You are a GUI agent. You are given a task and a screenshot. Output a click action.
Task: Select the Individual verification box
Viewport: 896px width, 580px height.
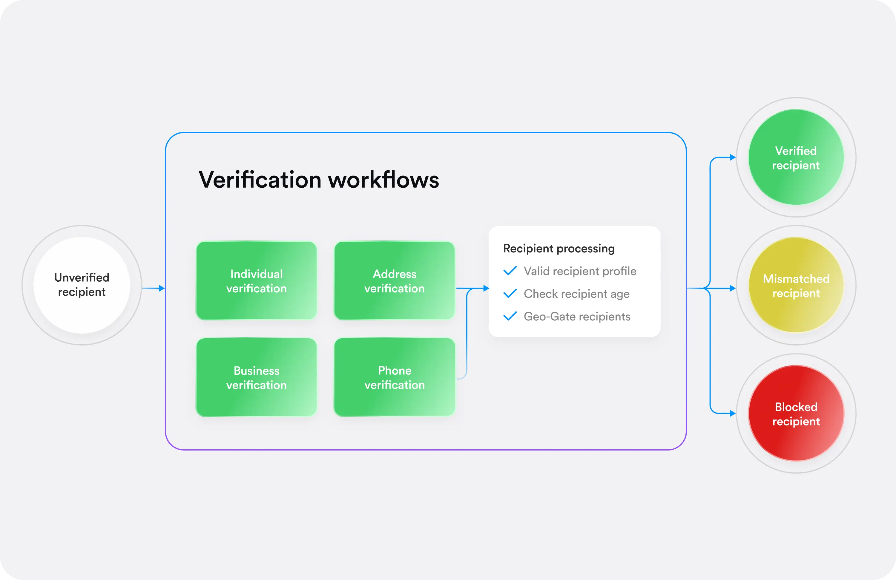[x=256, y=281]
